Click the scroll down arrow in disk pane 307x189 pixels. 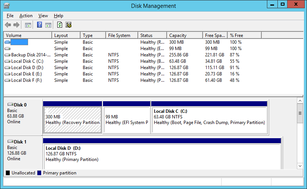[x=300, y=165]
